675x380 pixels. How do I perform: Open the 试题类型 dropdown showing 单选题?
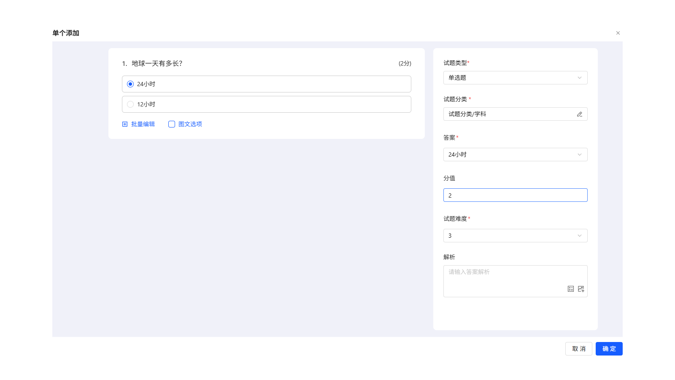(515, 78)
